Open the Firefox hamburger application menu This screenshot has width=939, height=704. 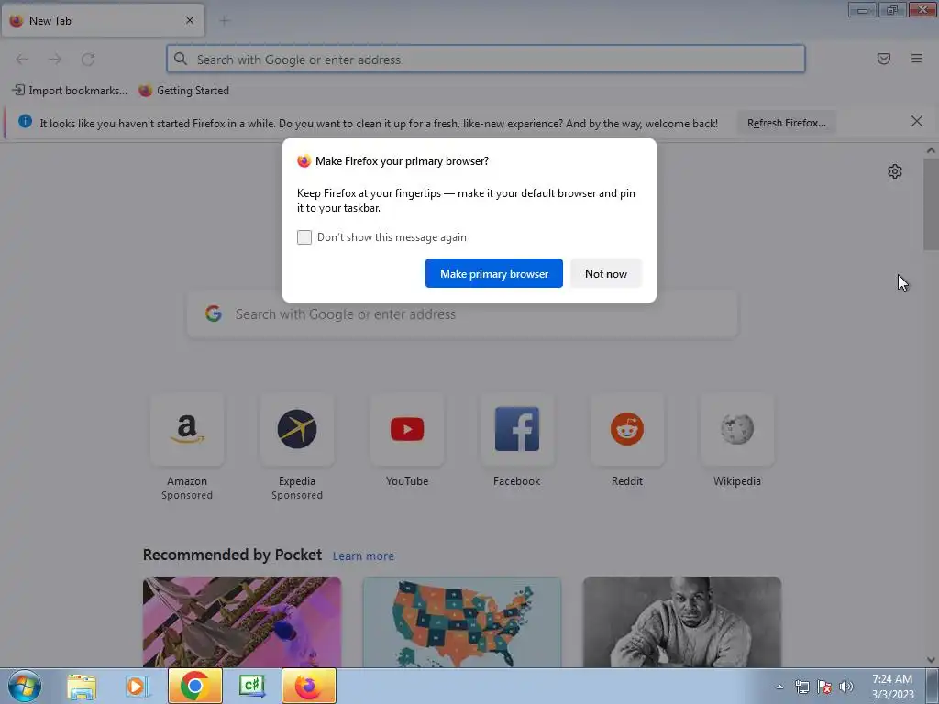click(917, 59)
